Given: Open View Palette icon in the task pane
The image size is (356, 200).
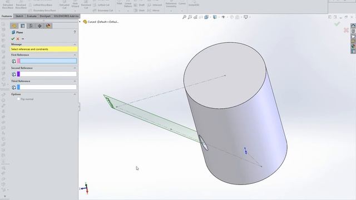Looking at the screenshot, I should [353, 41].
